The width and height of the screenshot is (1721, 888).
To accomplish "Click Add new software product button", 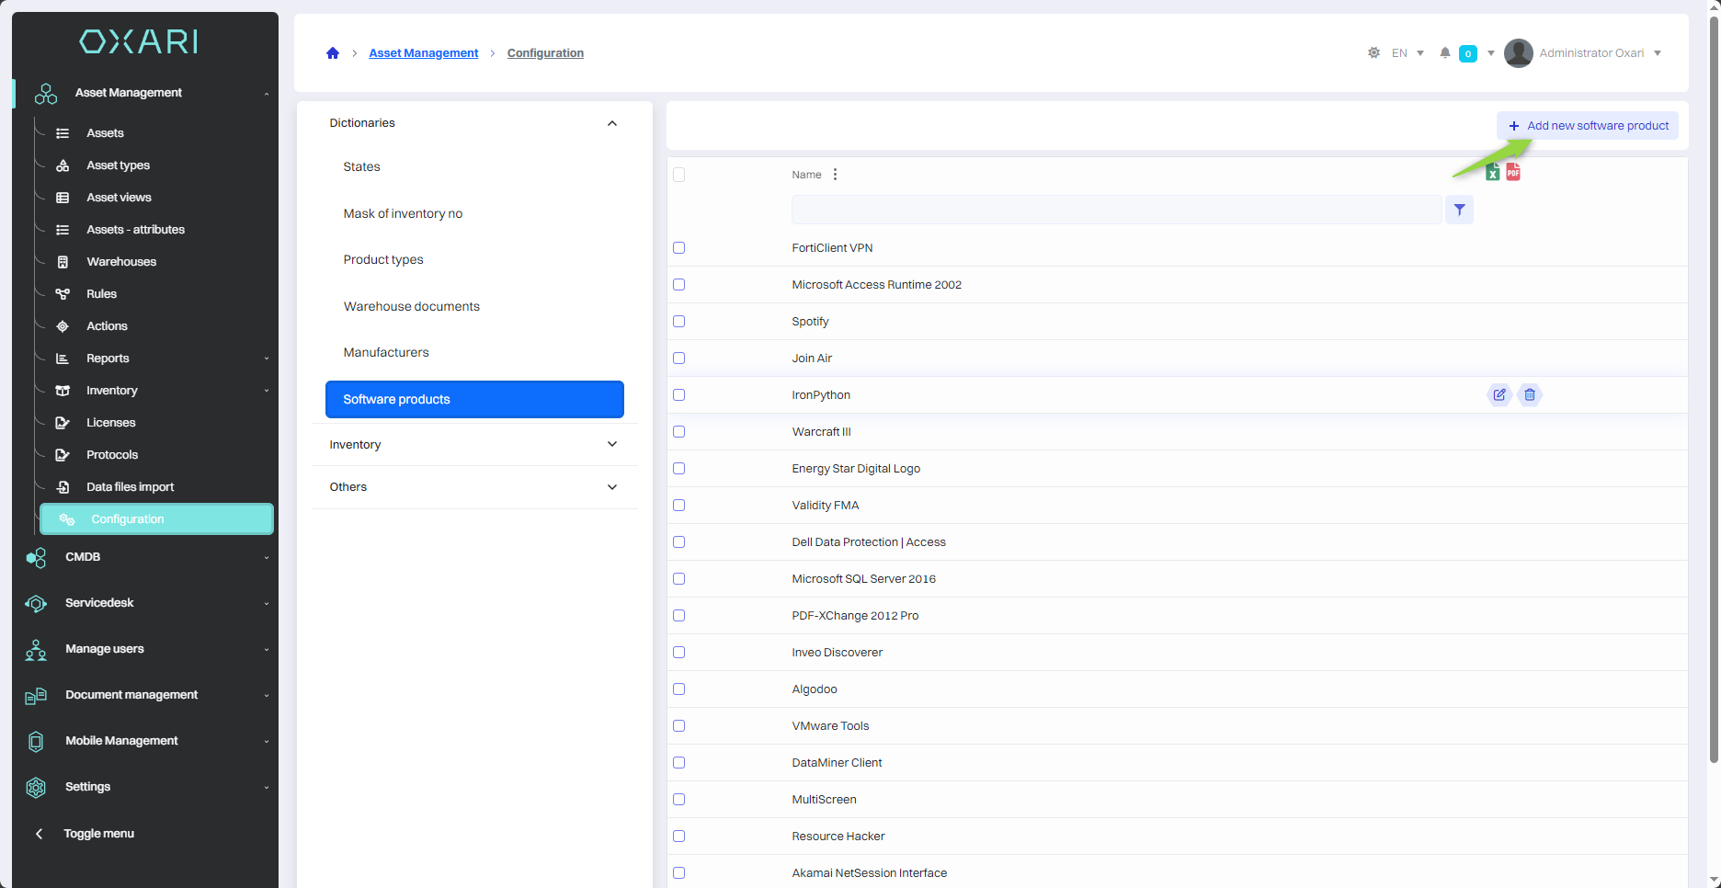I will 1588,126.
